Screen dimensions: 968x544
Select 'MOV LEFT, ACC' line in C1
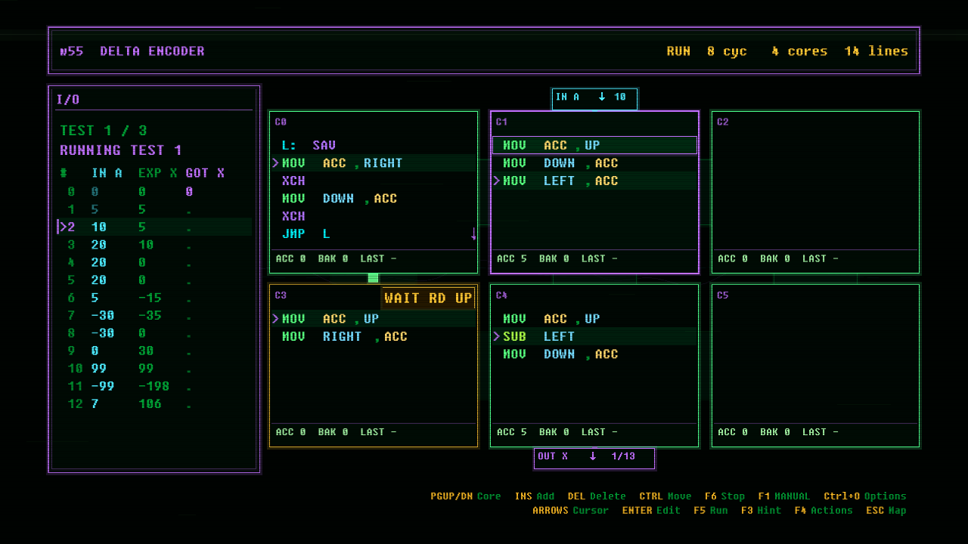594,181
